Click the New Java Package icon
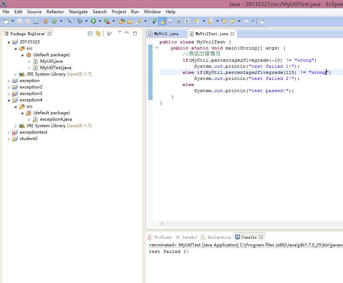 pos(46,21)
